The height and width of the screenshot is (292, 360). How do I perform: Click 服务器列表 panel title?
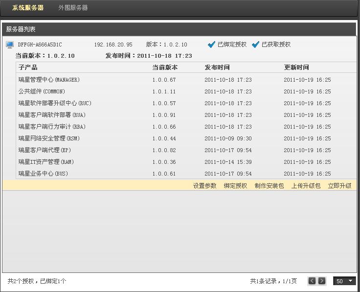(21, 29)
